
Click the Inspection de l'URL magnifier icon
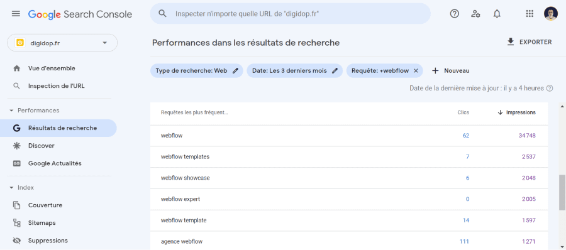click(x=16, y=86)
